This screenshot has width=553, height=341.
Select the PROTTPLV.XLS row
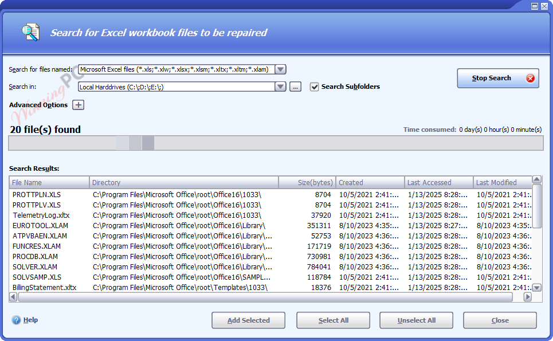point(270,205)
